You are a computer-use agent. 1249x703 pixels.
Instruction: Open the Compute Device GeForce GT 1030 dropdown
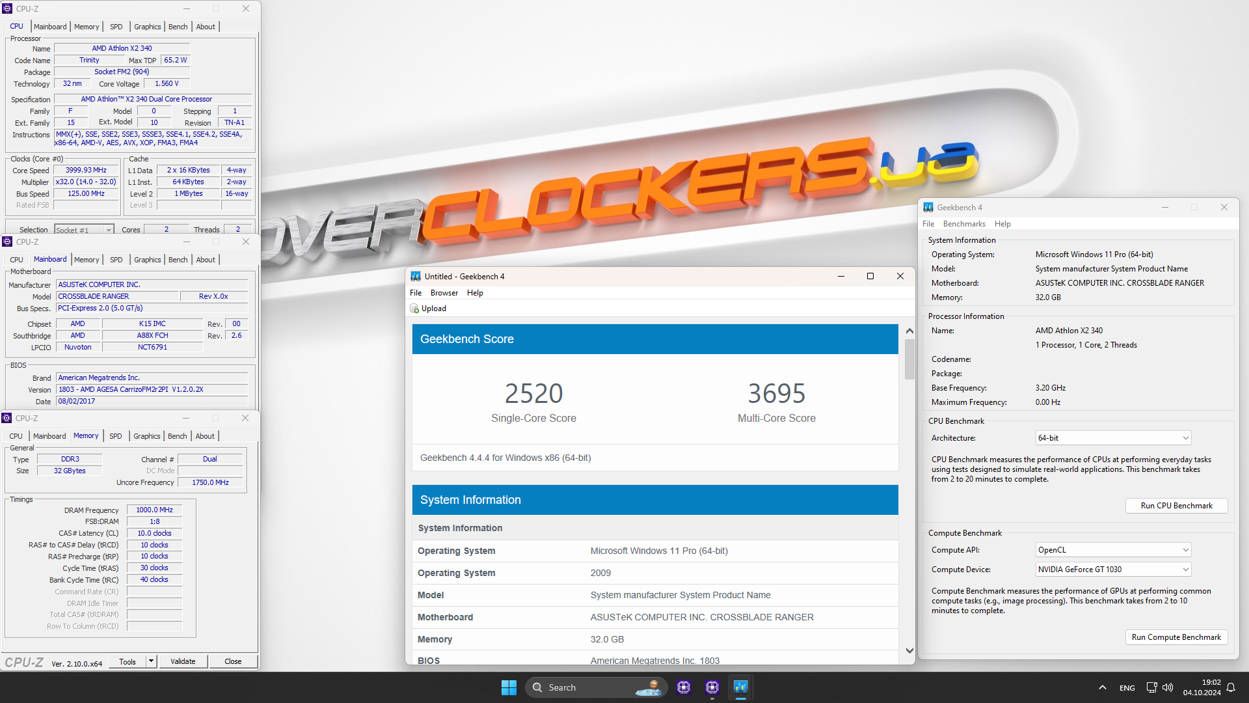click(1113, 570)
